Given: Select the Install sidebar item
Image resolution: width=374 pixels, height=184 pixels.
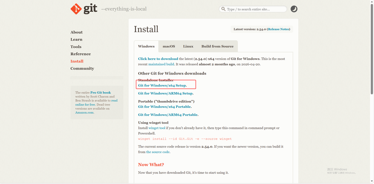Looking at the screenshot, I should 77,61.
